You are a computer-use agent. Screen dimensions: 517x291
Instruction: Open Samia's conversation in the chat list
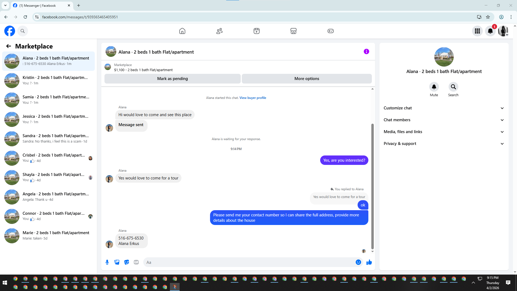48,100
